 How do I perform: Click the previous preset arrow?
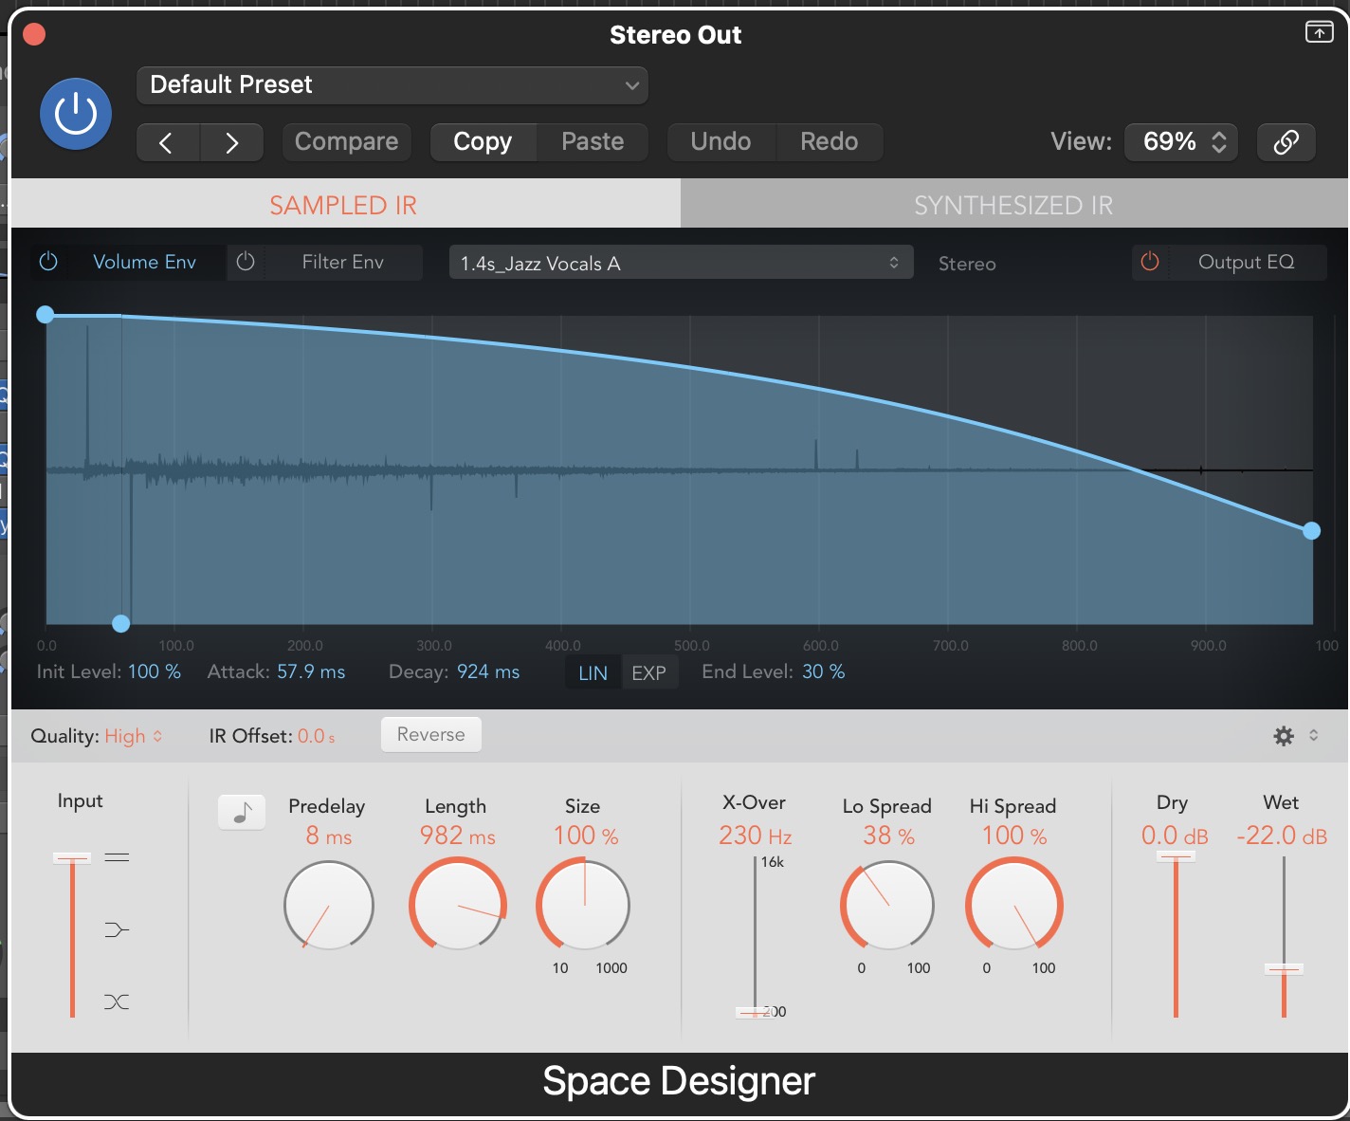pyautogui.click(x=167, y=142)
